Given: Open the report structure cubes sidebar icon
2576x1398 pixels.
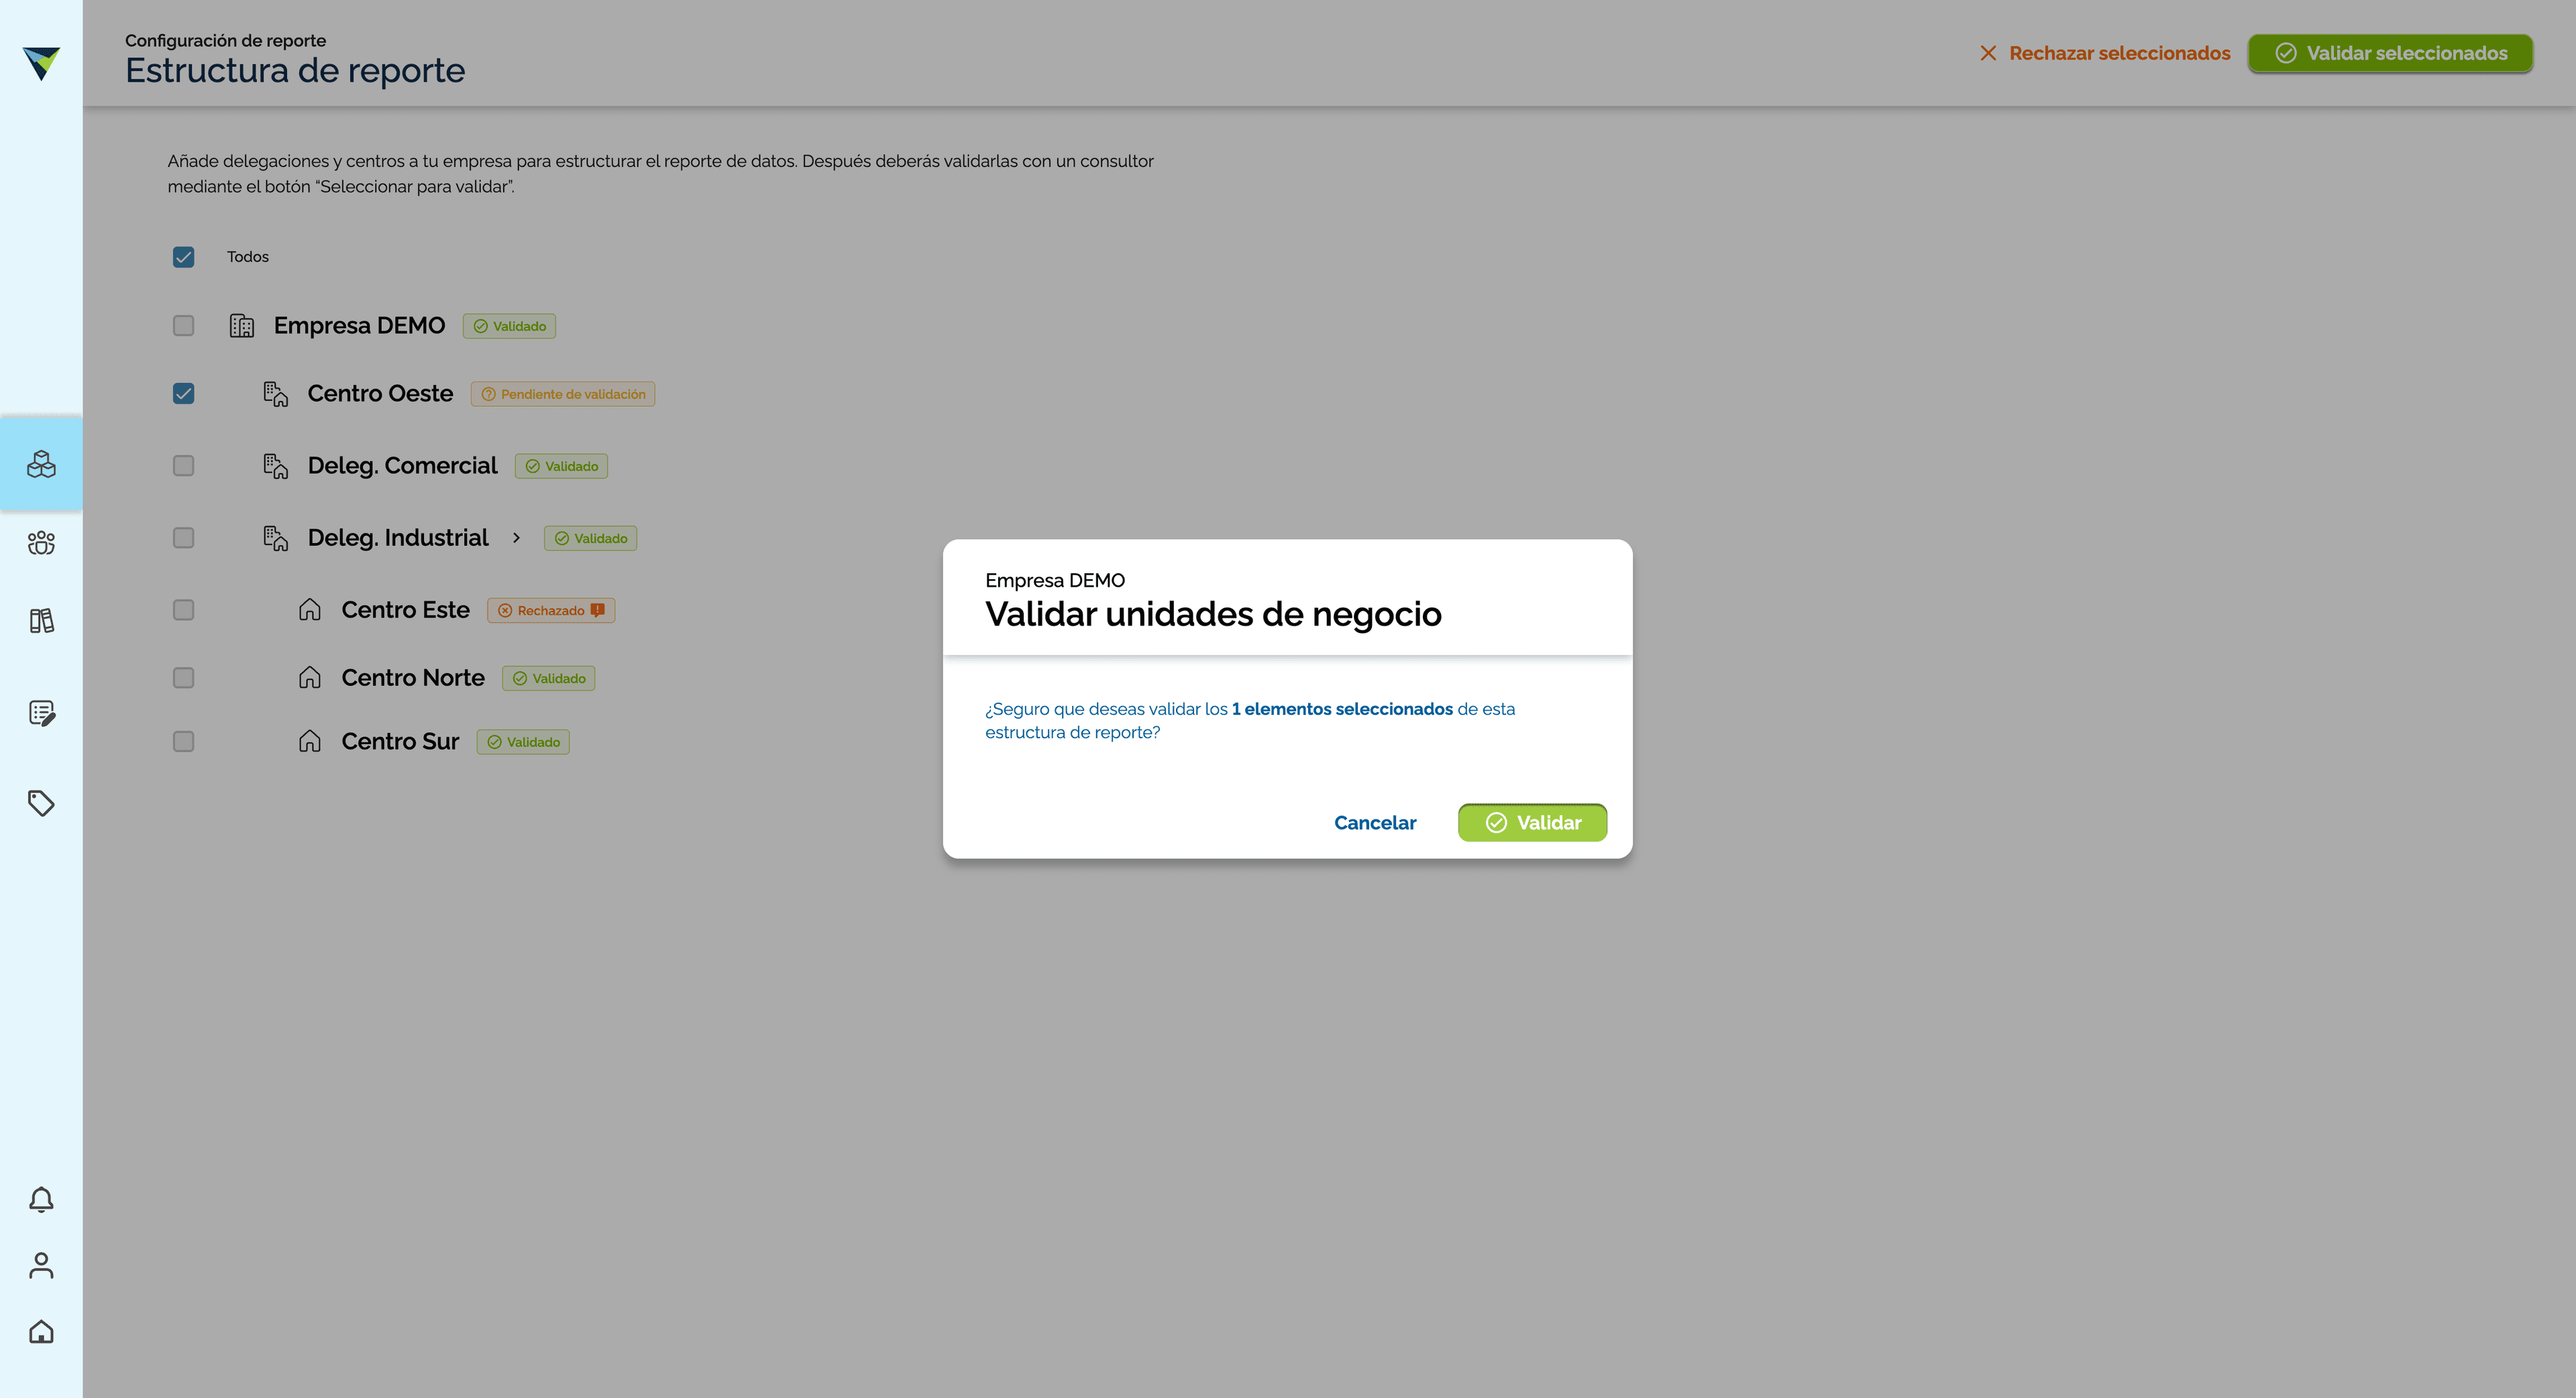Looking at the screenshot, I should (41, 464).
